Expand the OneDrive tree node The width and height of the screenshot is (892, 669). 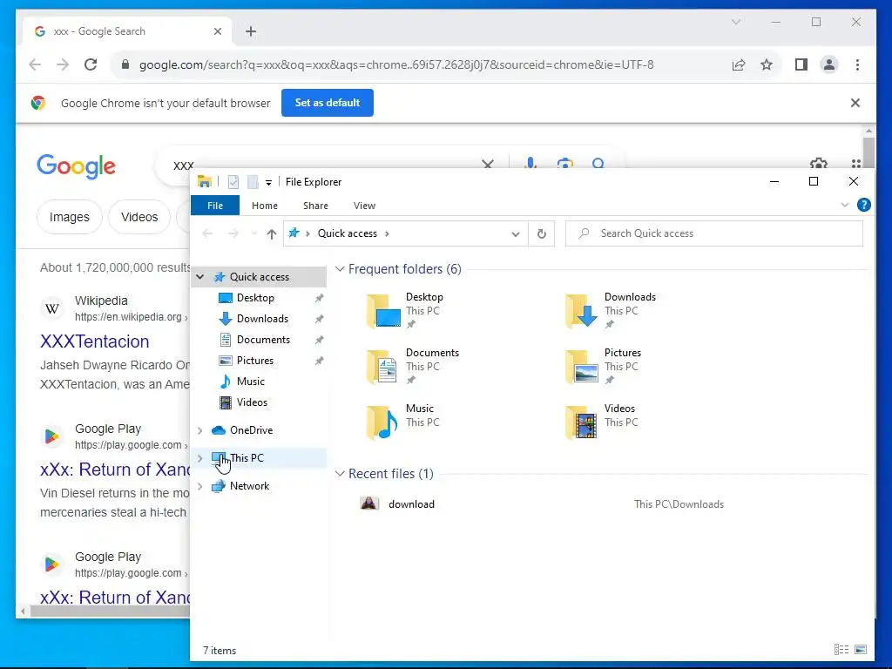tap(199, 430)
